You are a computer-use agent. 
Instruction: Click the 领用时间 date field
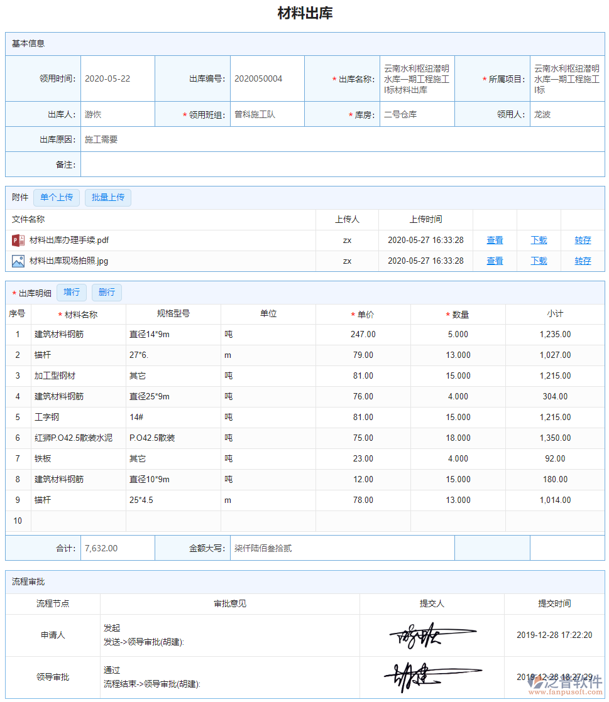click(x=118, y=79)
